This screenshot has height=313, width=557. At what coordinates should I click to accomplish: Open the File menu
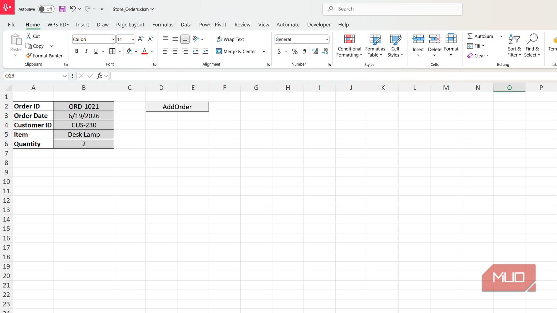[x=12, y=25]
